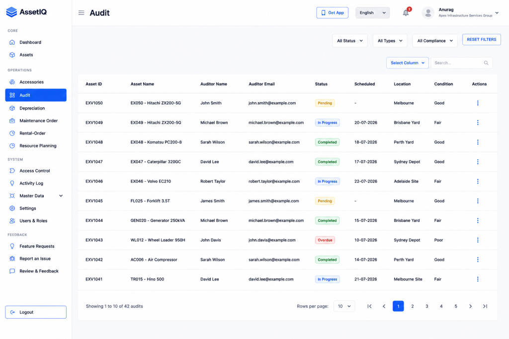Open the English language dropdown

point(372,12)
